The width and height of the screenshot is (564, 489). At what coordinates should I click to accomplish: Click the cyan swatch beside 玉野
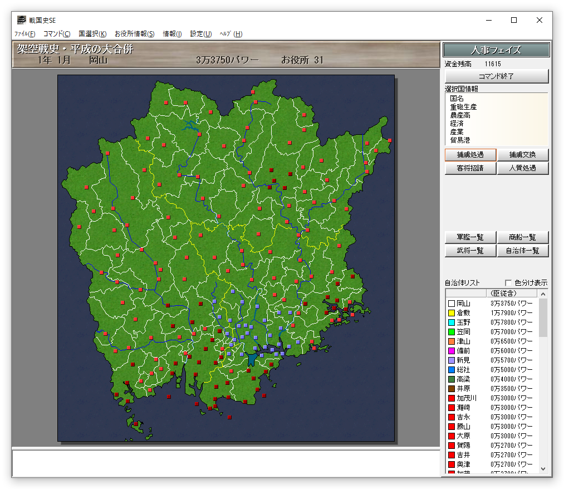(451, 323)
